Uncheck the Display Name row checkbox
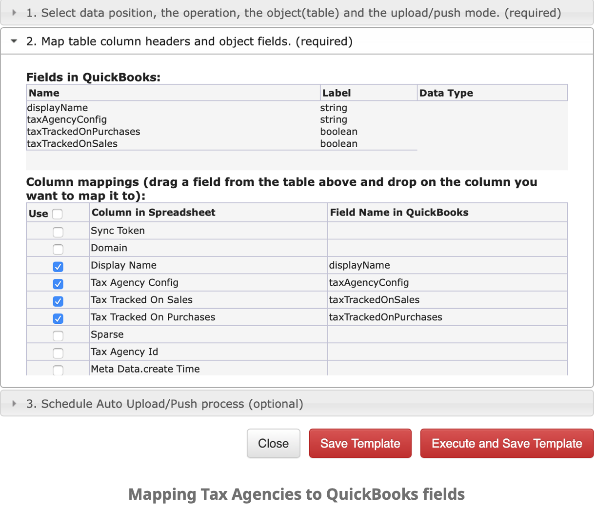596x510 pixels. click(58, 267)
